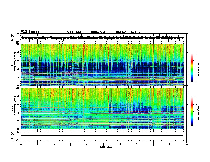
Task: Click the "9" tick on the time axis
Action: point(170,145)
